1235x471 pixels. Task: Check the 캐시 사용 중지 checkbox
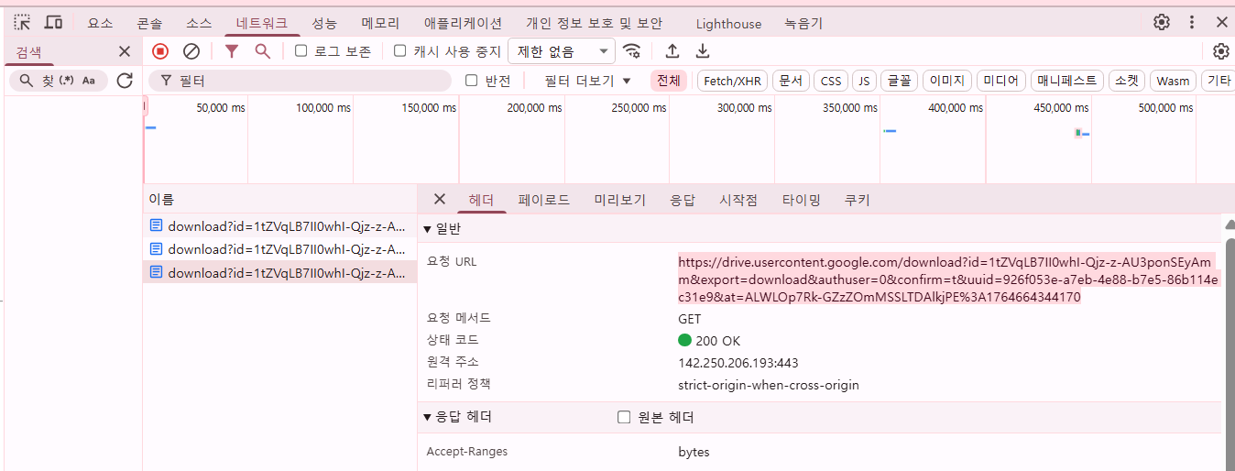400,51
